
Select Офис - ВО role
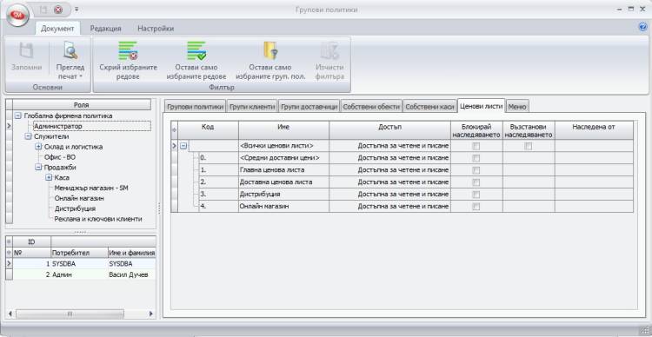pyautogui.click(x=60, y=157)
